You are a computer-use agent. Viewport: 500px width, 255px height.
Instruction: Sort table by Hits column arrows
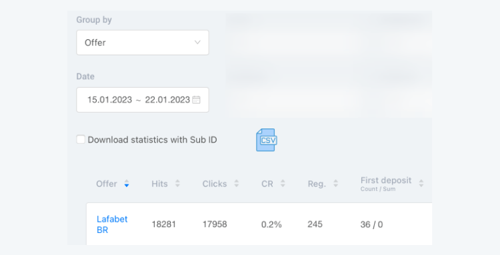pos(177,183)
